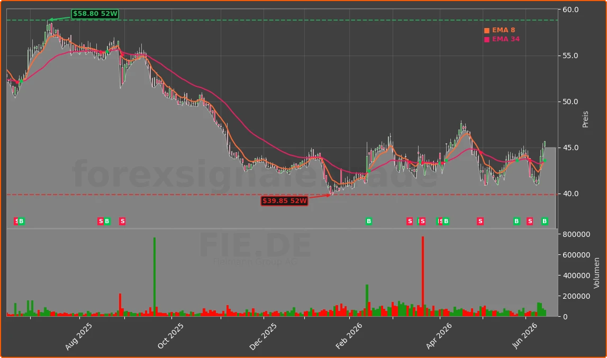The width and height of the screenshot is (607, 358).
Task: Click the lone S marker in early September 2025
Action: click(122, 222)
